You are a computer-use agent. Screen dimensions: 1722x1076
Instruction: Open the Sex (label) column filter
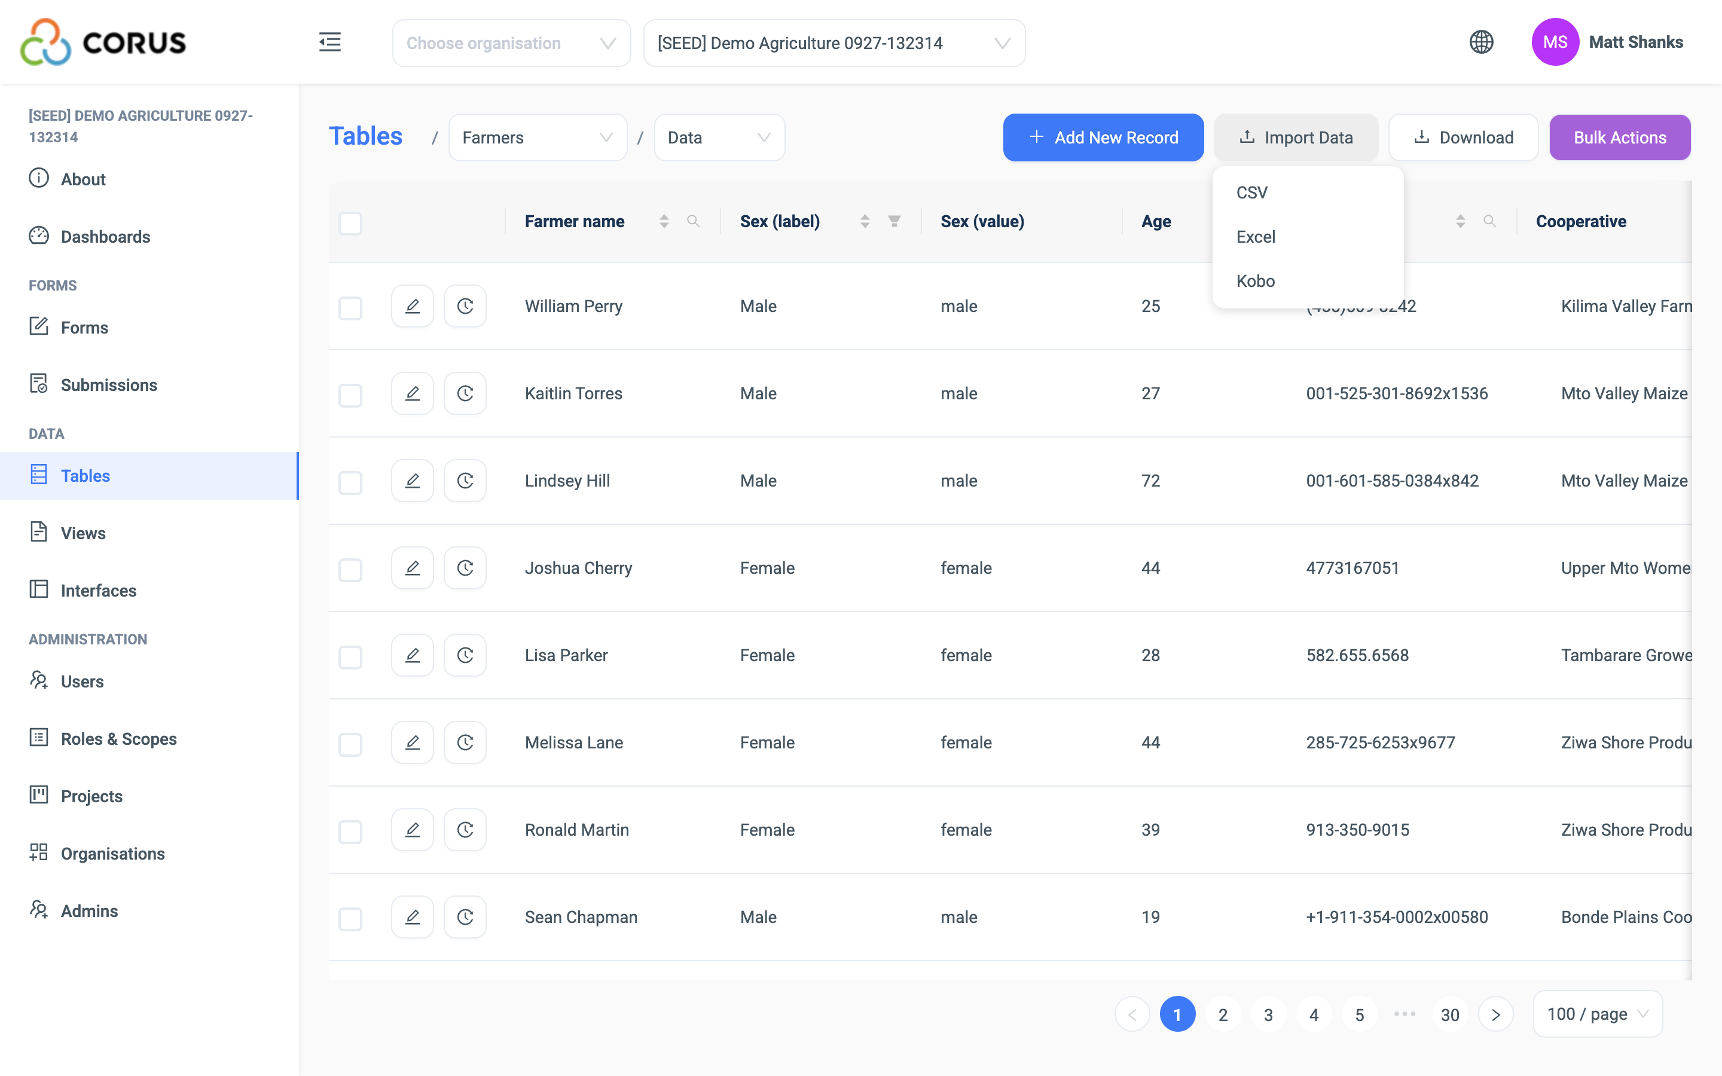click(894, 221)
